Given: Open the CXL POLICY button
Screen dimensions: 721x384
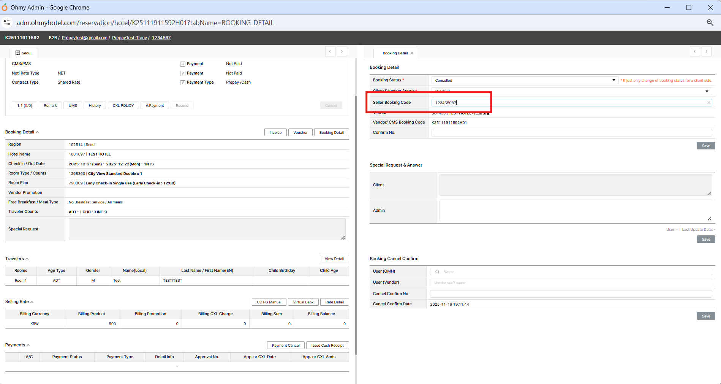Looking at the screenshot, I should coord(123,106).
